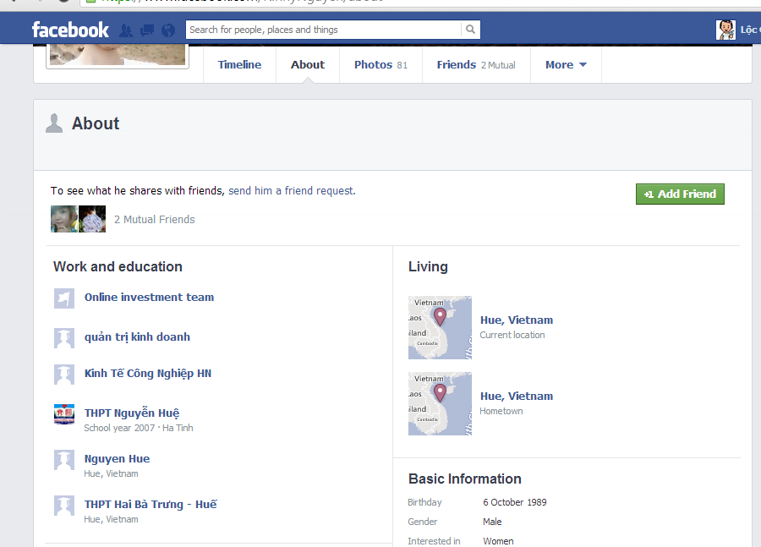Image resolution: width=761 pixels, height=547 pixels.
Task: Click Online investment team flag icon
Action: point(64,298)
